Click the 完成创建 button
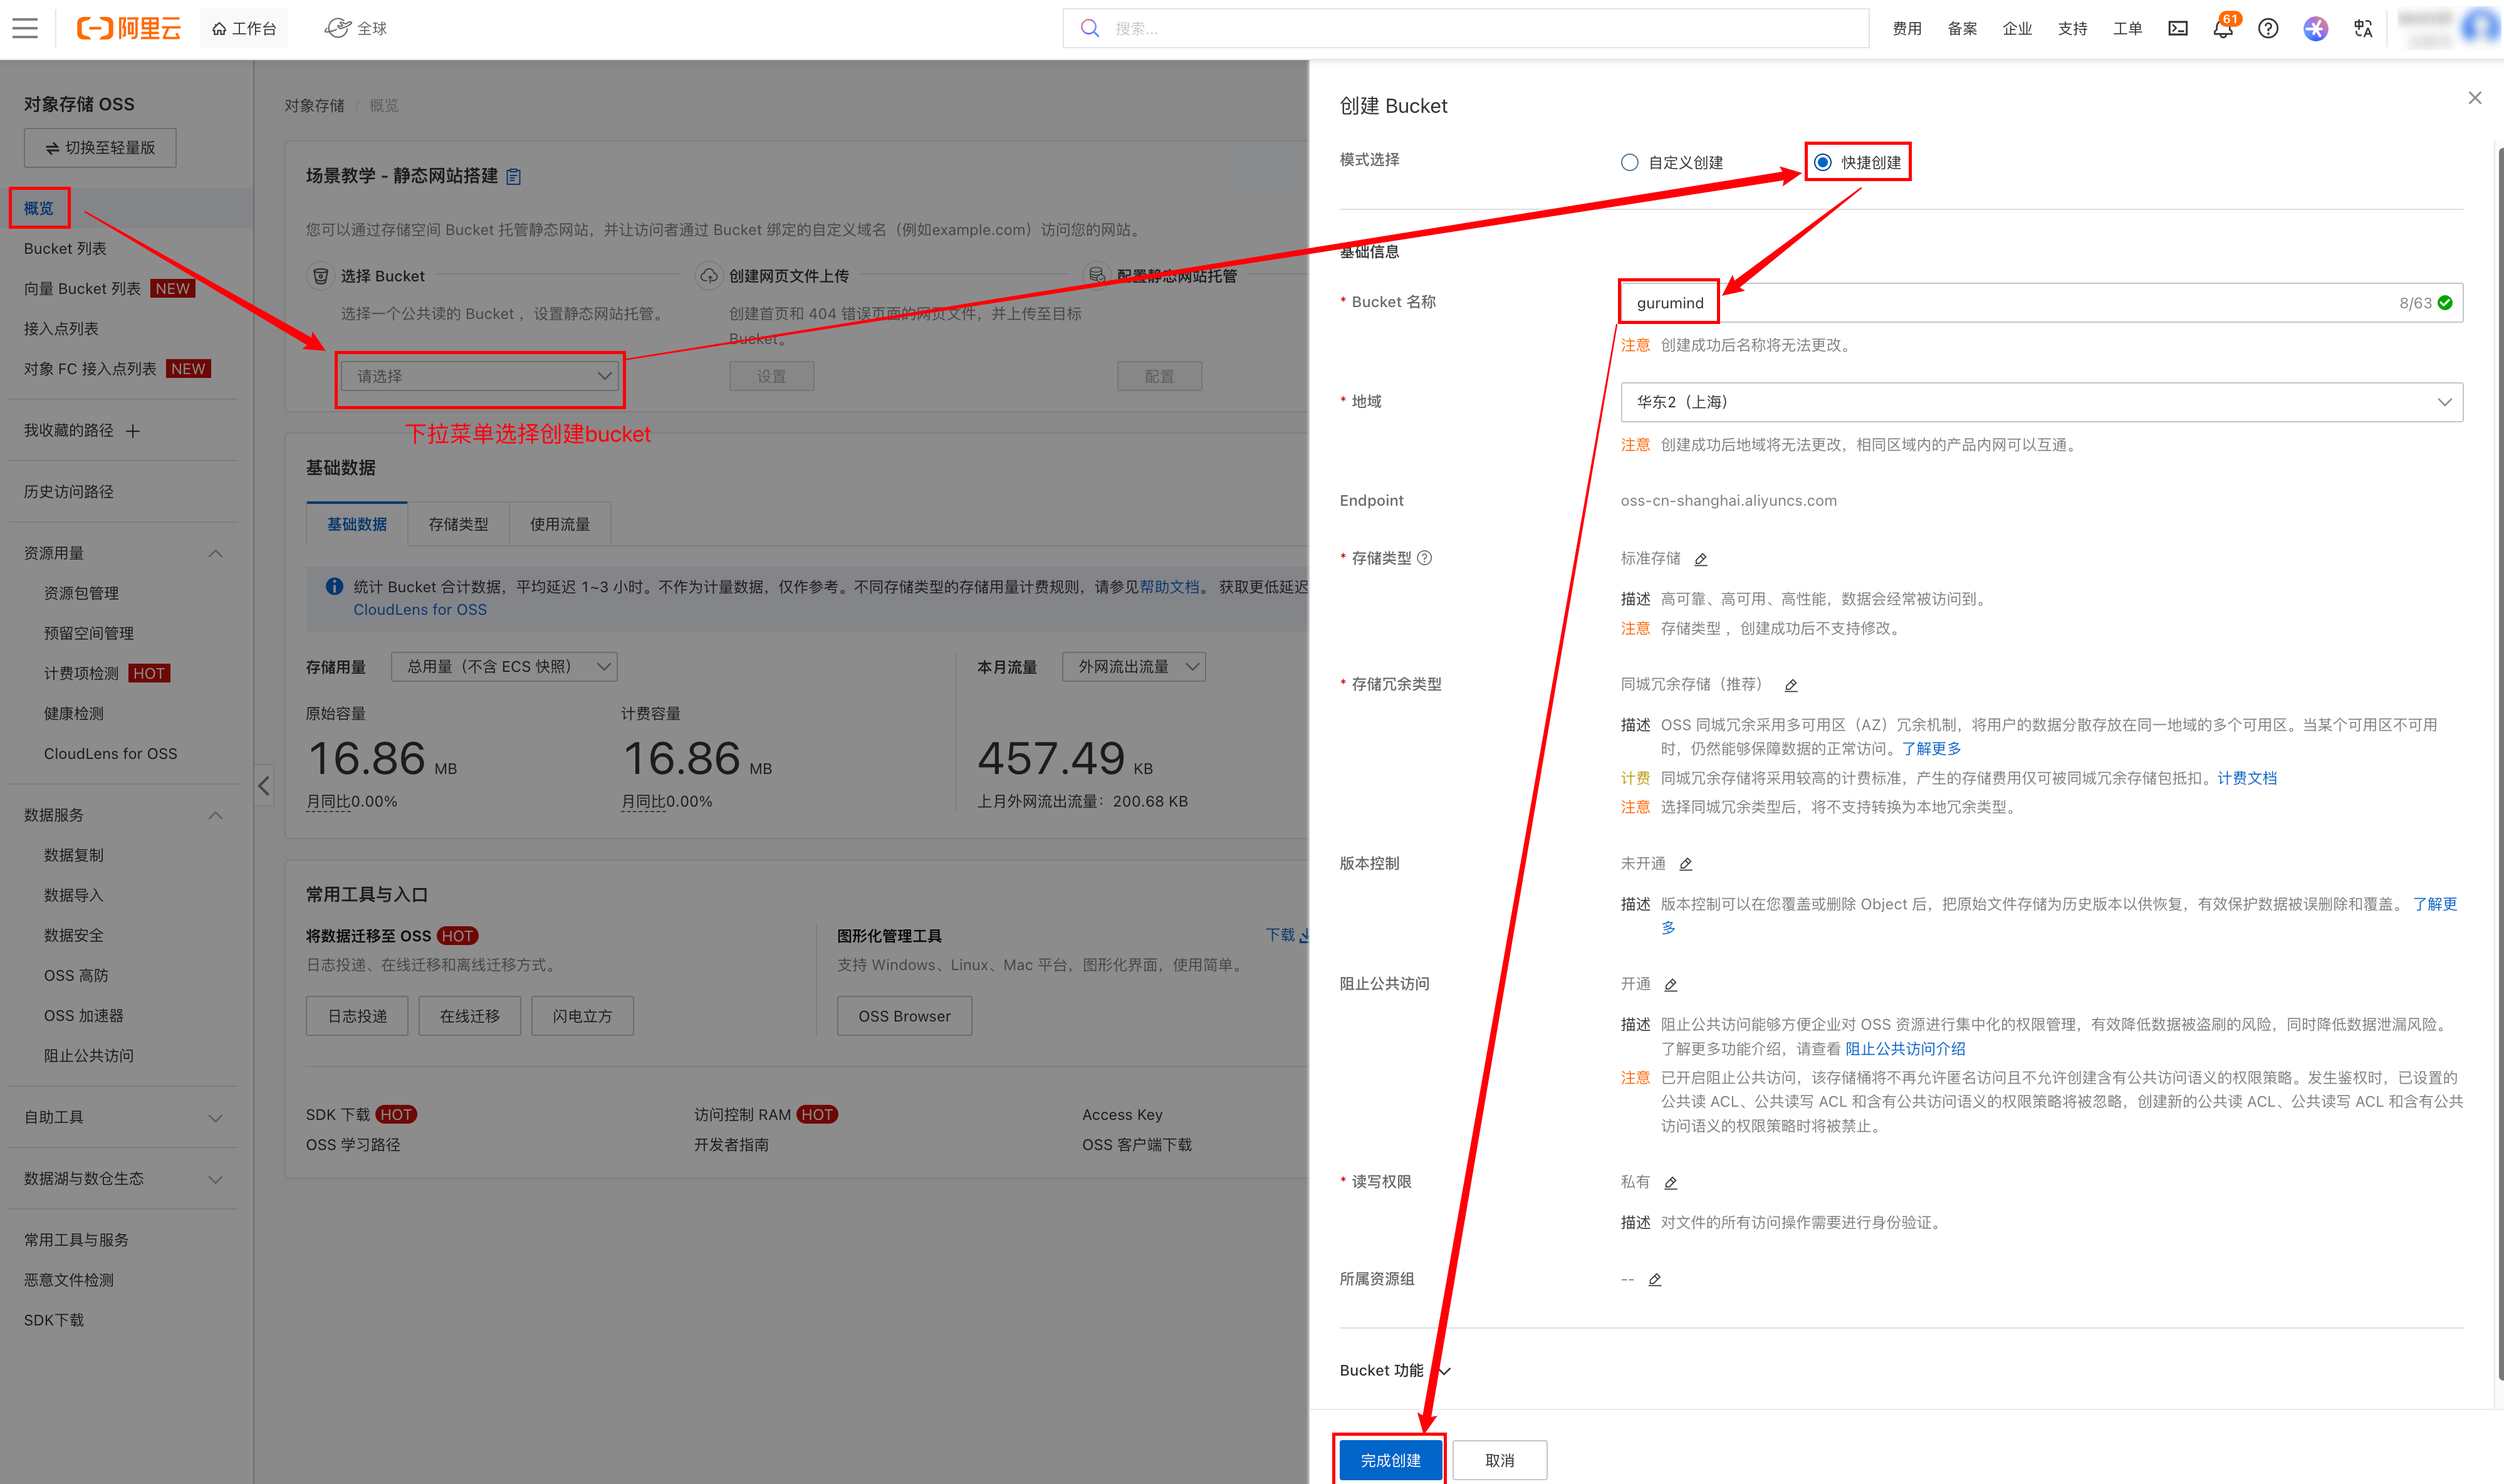Viewport: 2504px width, 1484px height. click(1389, 1460)
